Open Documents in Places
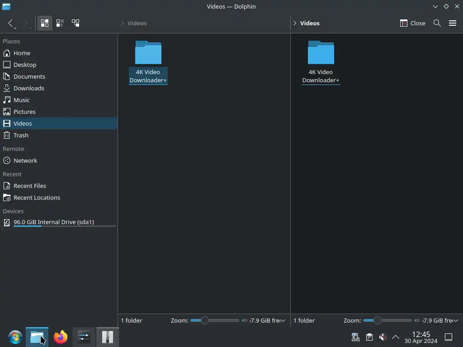The image size is (463, 347). [59, 76]
